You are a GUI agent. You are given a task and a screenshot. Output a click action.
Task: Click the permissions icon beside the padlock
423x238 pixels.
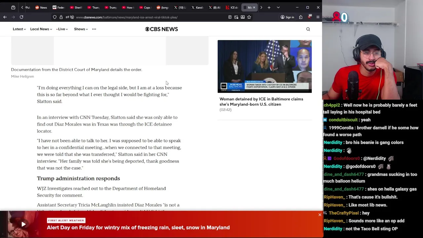67,17
